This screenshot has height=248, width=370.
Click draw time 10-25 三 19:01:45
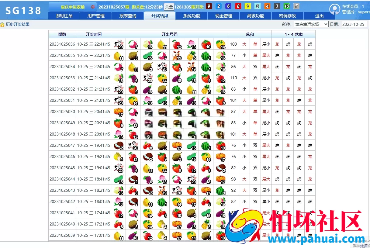[x=94, y=168]
